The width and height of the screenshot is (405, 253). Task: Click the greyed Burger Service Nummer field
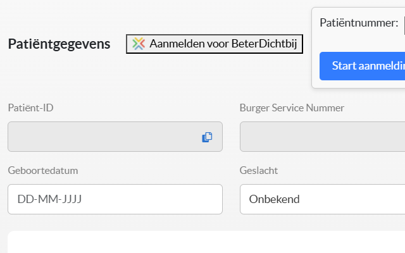[x=323, y=137]
